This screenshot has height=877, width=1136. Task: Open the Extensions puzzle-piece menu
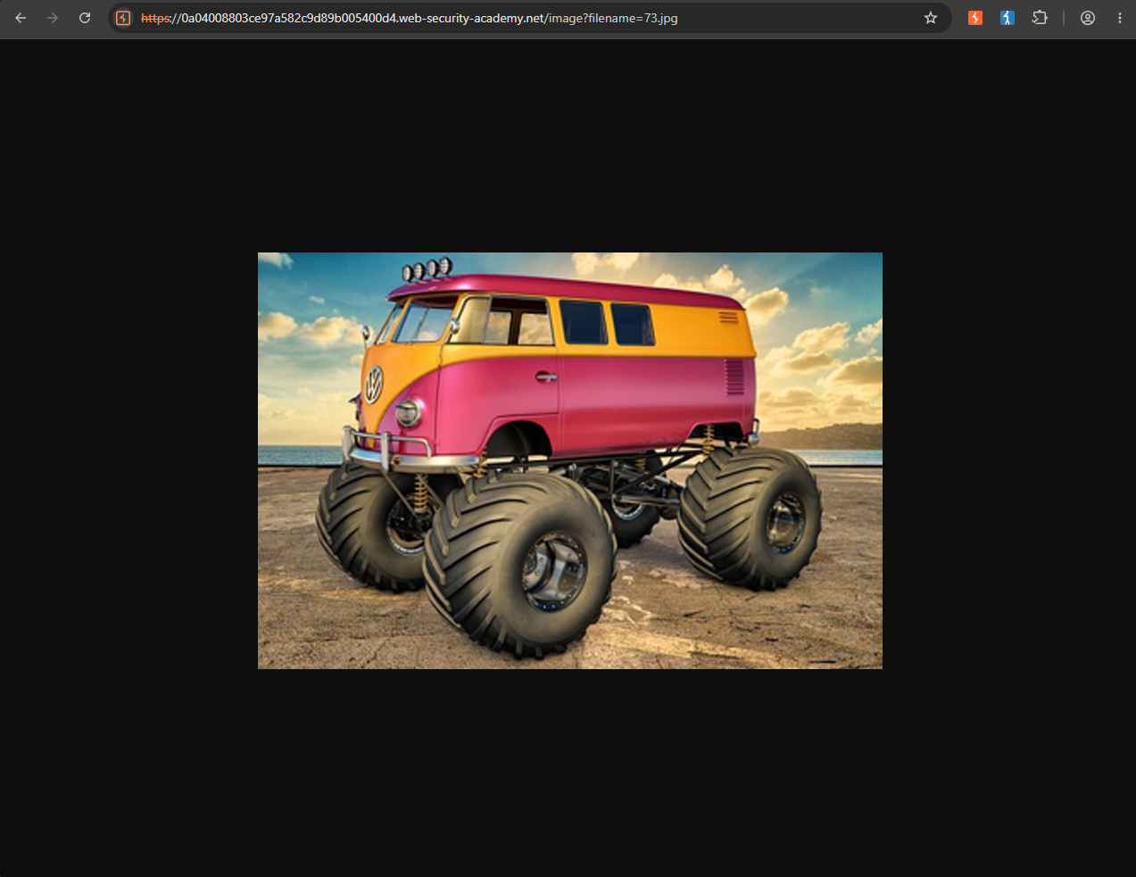coord(1040,18)
